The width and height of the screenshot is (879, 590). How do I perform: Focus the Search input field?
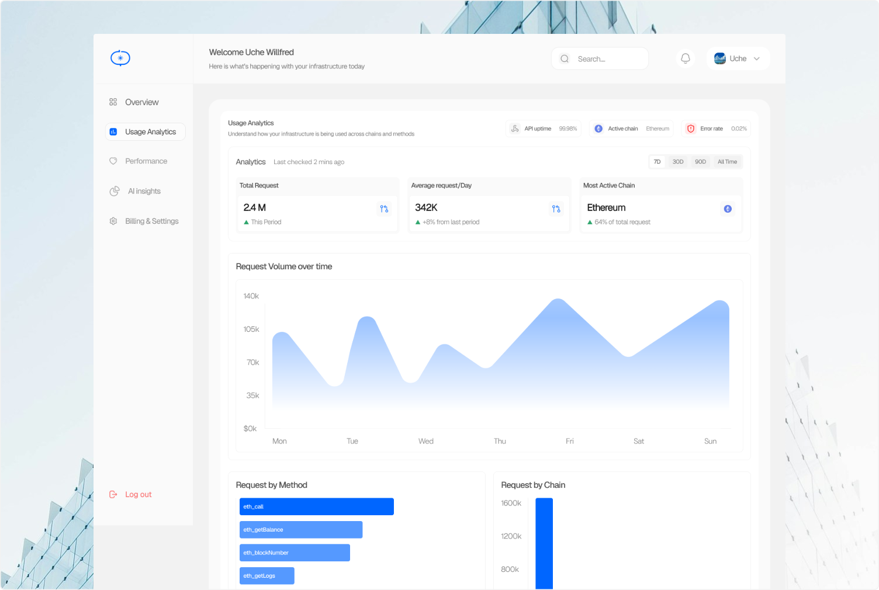(600, 58)
